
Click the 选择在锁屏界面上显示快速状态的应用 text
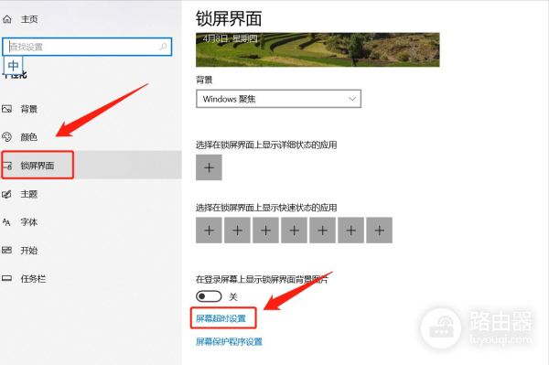click(266, 208)
